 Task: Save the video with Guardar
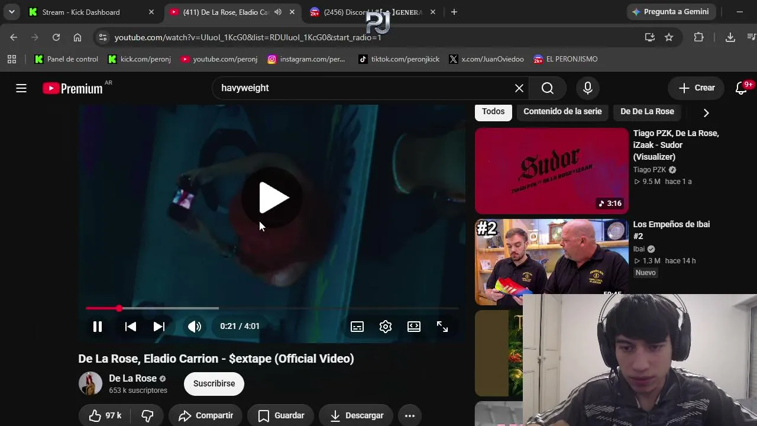[x=281, y=415]
